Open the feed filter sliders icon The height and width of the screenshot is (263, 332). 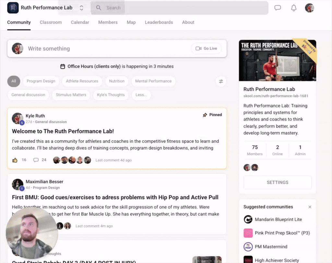[221, 81]
